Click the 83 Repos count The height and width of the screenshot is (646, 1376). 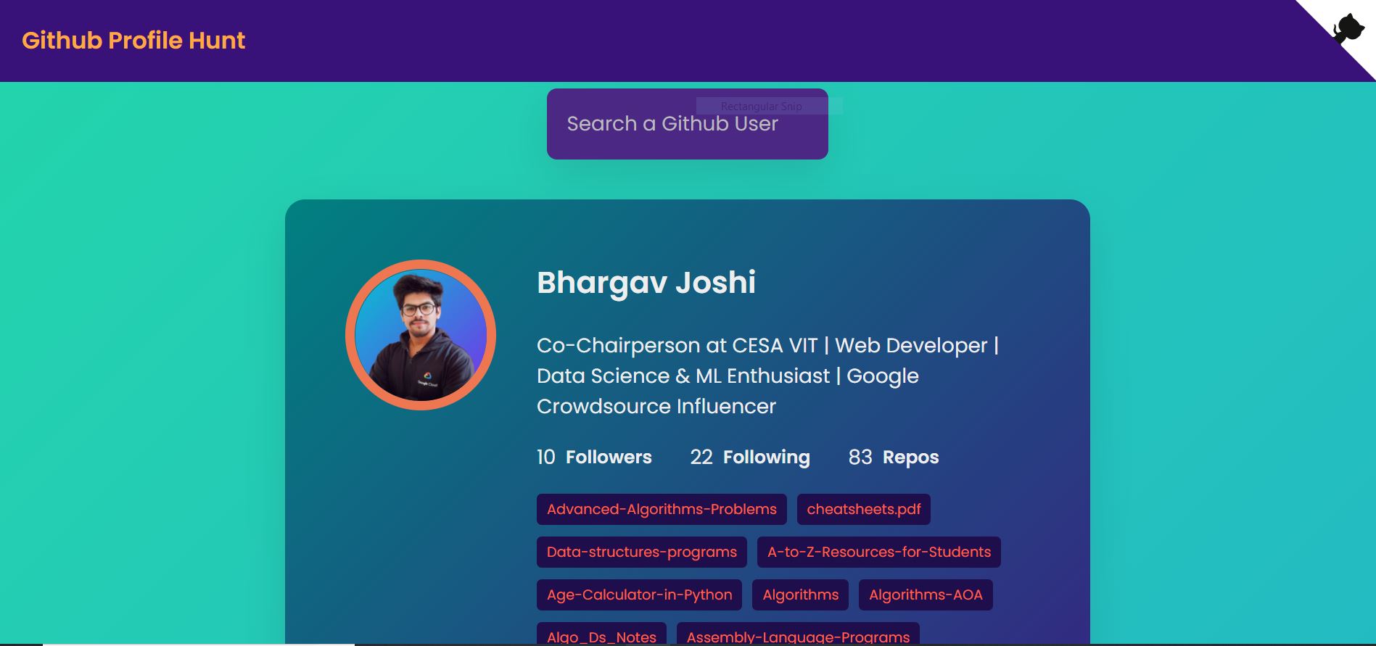(894, 457)
